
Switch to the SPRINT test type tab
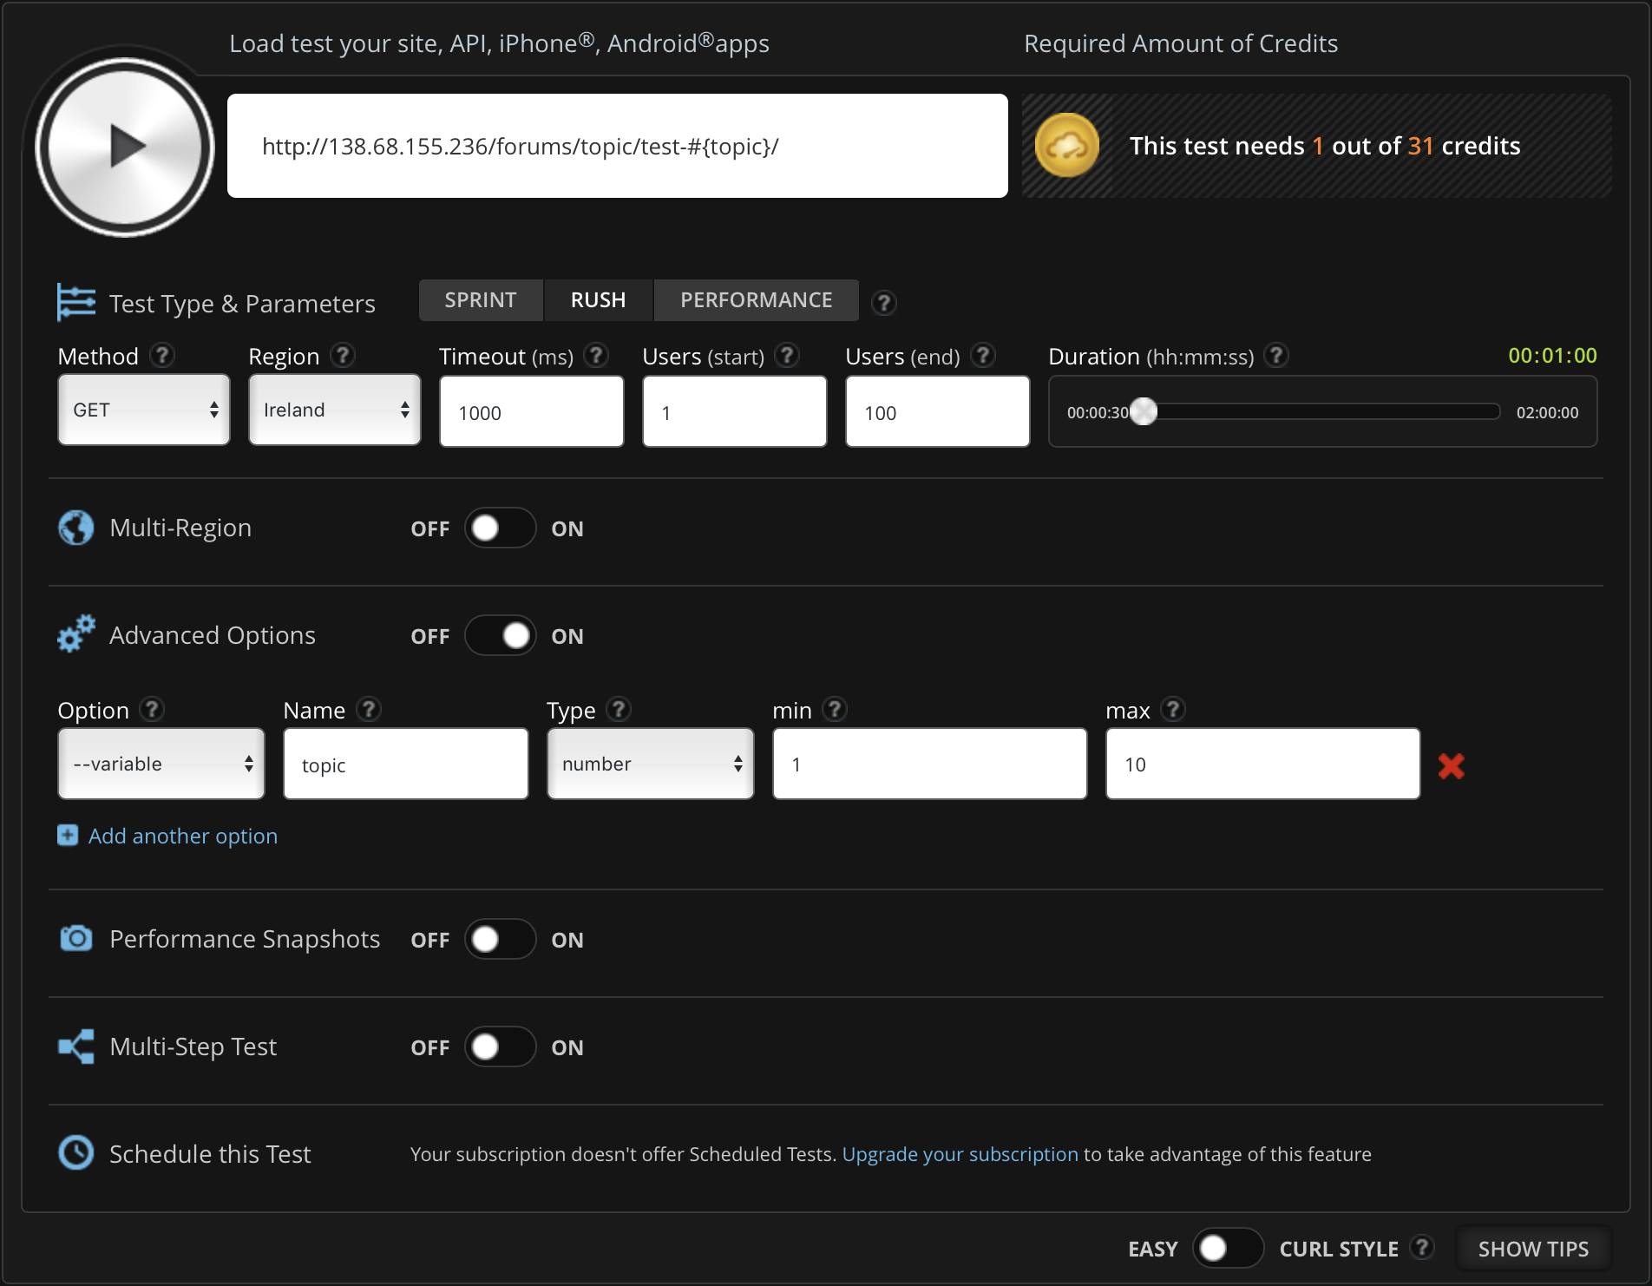point(481,300)
